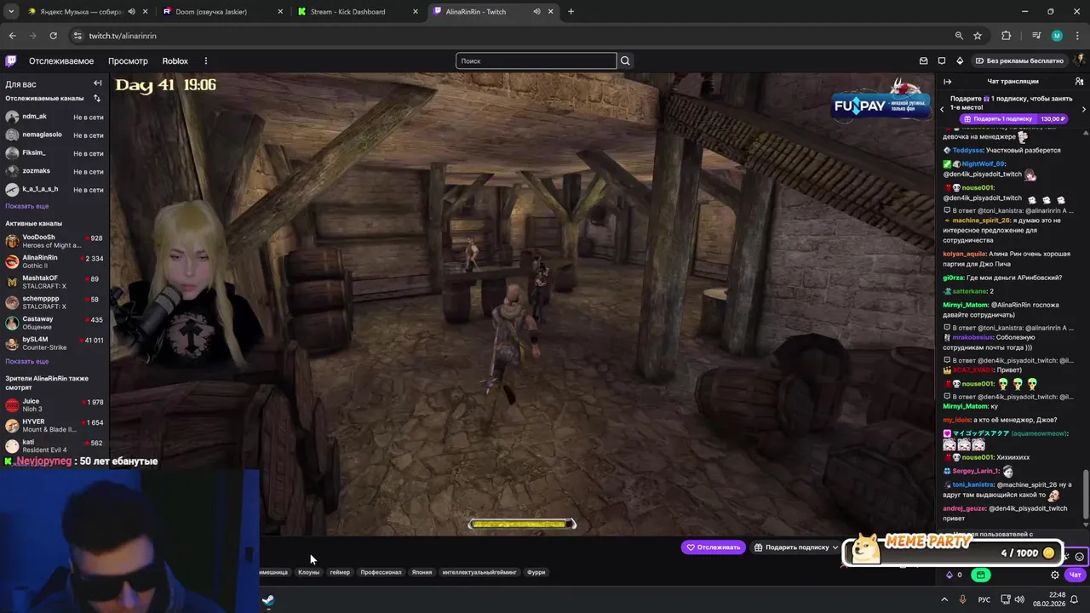This screenshot has width=1090, height=613.
Task: Open the user avatar menu
Action: click(x=1080, y=60)
